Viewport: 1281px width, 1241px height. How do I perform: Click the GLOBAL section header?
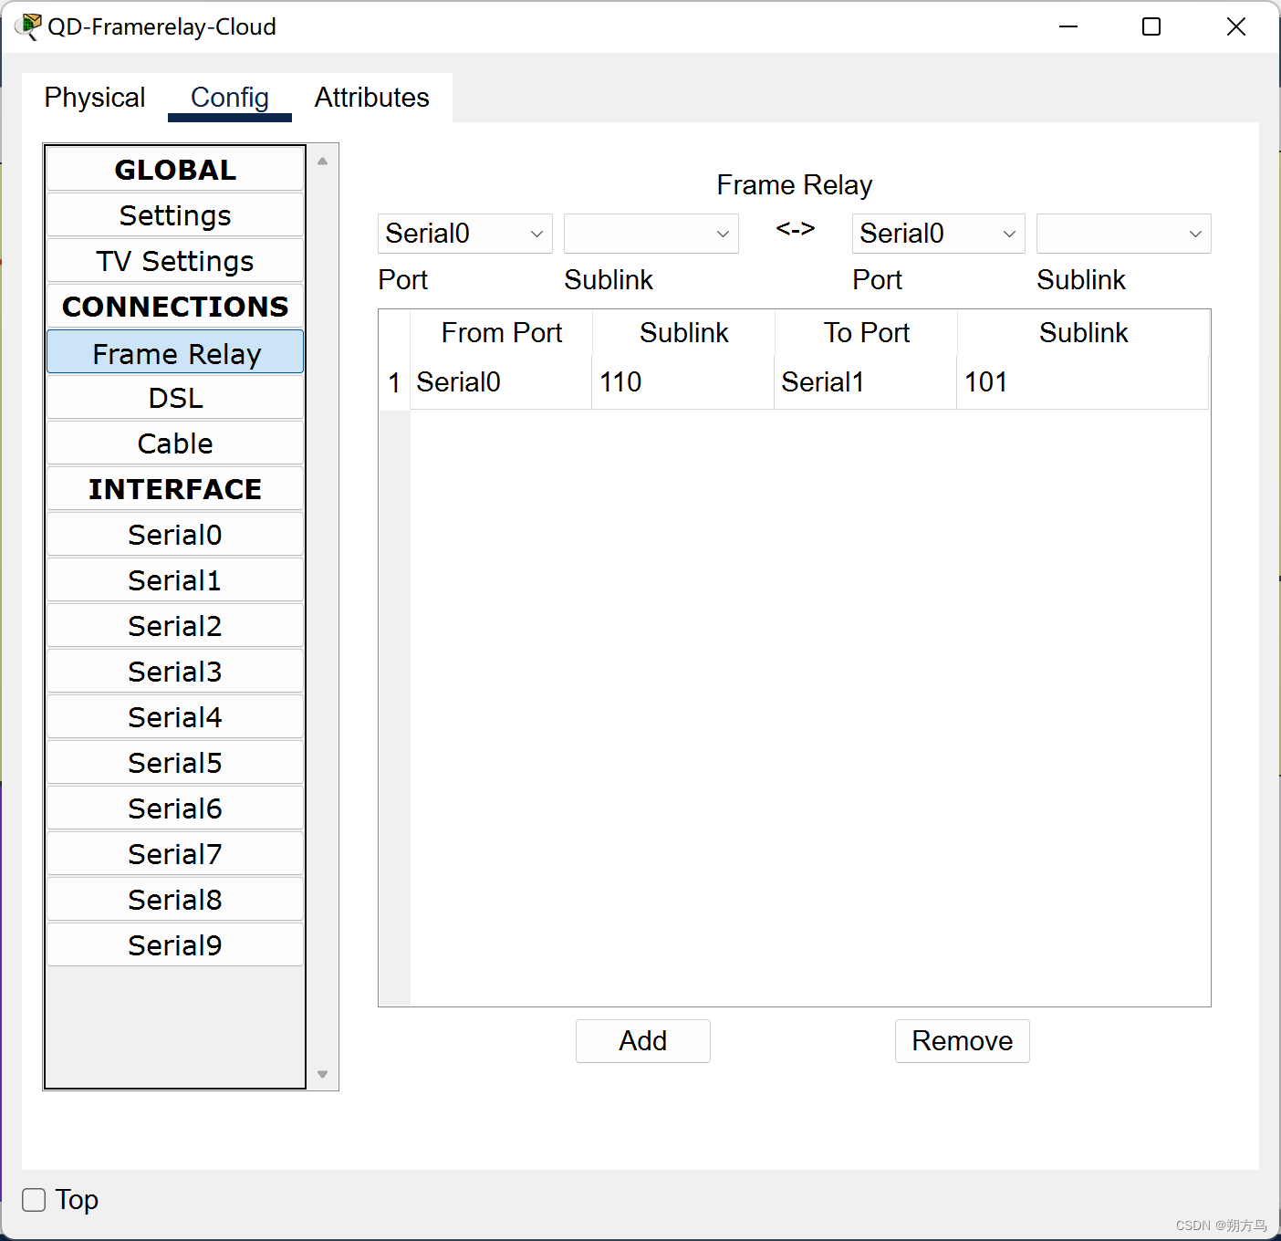pos(175,170)
